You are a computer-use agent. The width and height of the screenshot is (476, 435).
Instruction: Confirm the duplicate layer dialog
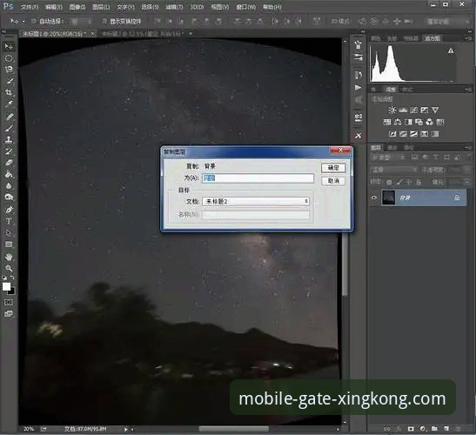click(x=333, y=168)
